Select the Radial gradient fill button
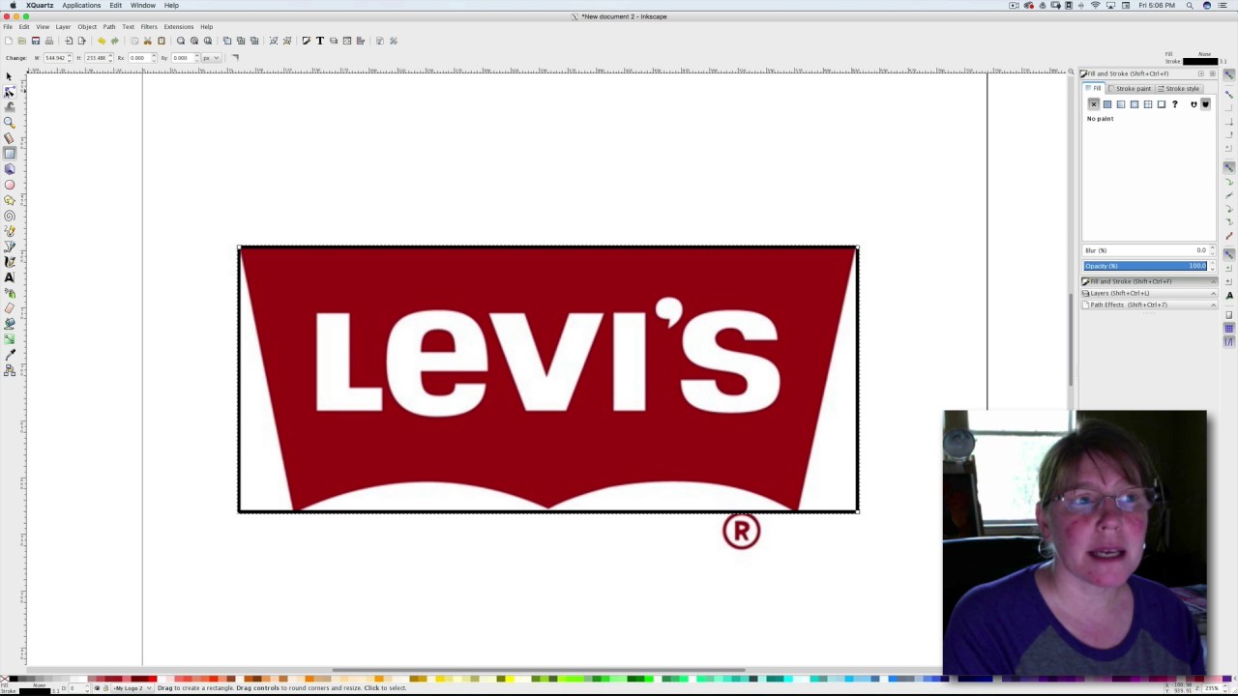Viewport: 1238px width, 696px height. (1135, 104)
